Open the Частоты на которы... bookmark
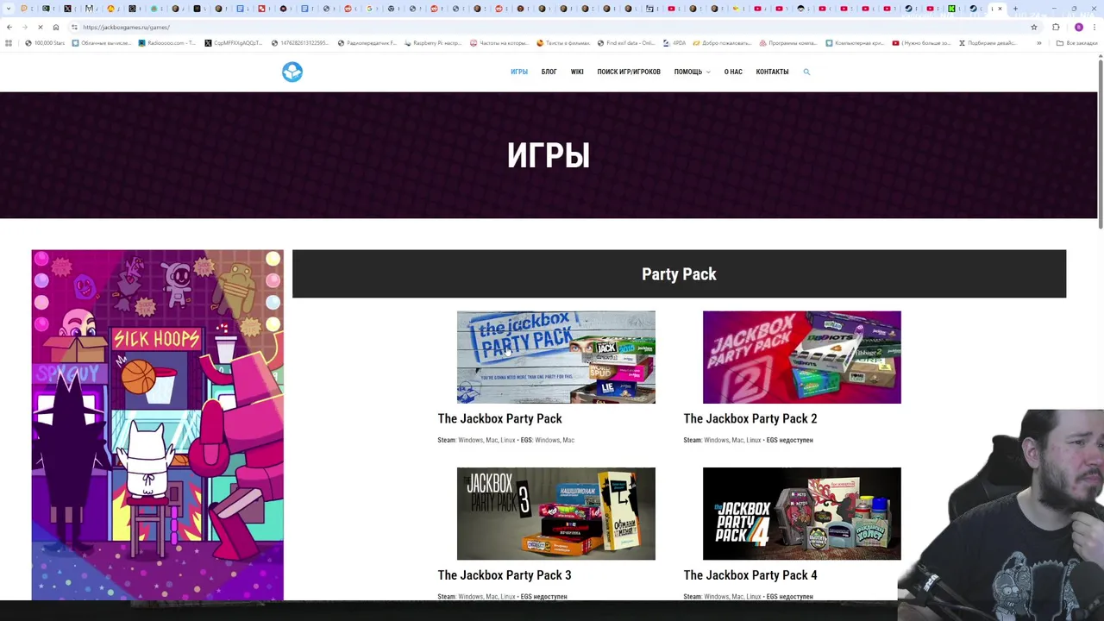1104x621 pixels. coord(499,43)
